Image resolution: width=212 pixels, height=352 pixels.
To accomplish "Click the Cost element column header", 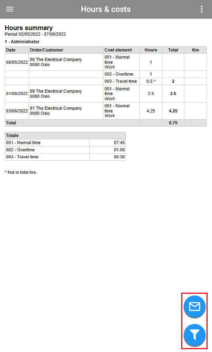I will pos(121,50).
